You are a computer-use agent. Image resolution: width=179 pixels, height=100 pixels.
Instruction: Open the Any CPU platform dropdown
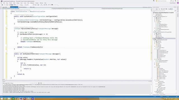point(28,5)
